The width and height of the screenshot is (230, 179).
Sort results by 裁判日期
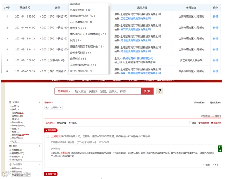coord(61,123)
